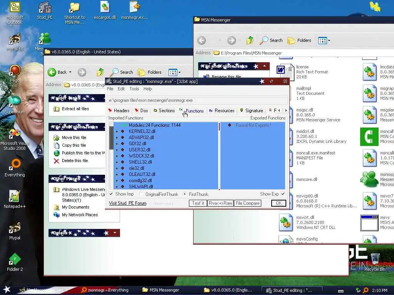Screen dimensions: 394x295
Task: Click Rva<=>Raw button
Action: click(220, 203)
